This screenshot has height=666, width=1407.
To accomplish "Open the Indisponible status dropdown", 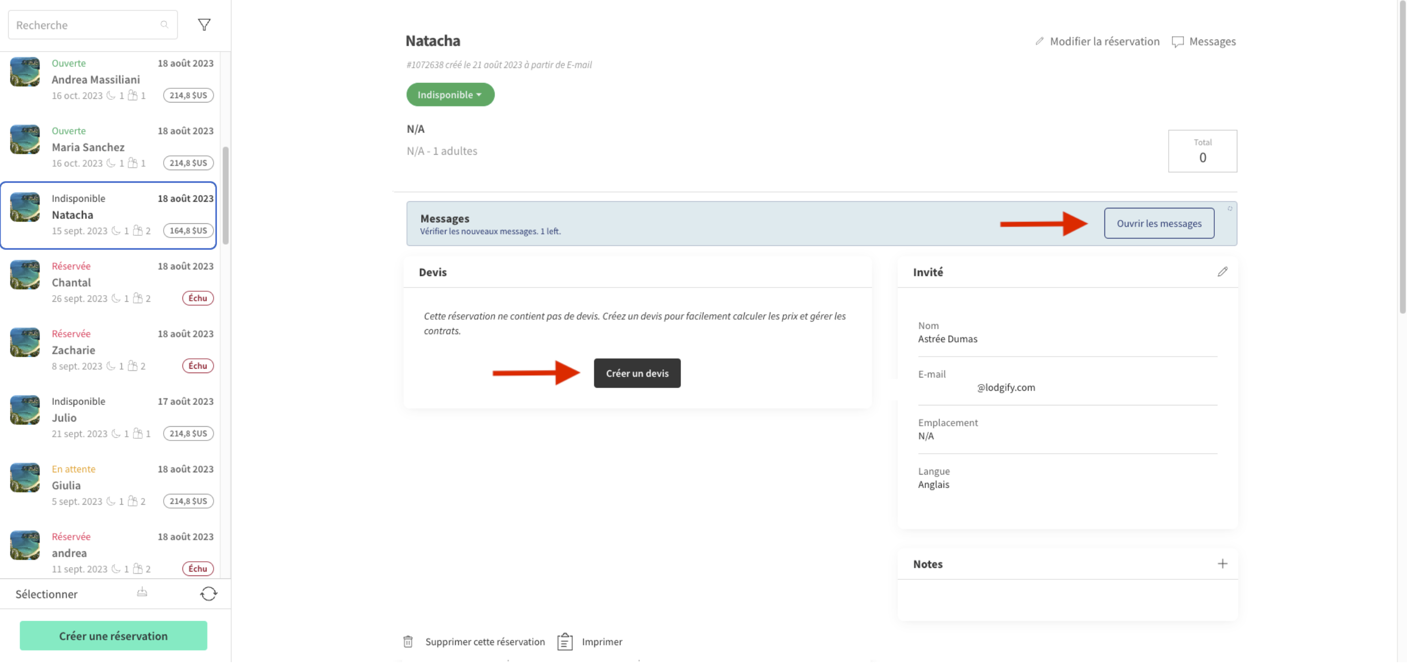I will [450, 94].
